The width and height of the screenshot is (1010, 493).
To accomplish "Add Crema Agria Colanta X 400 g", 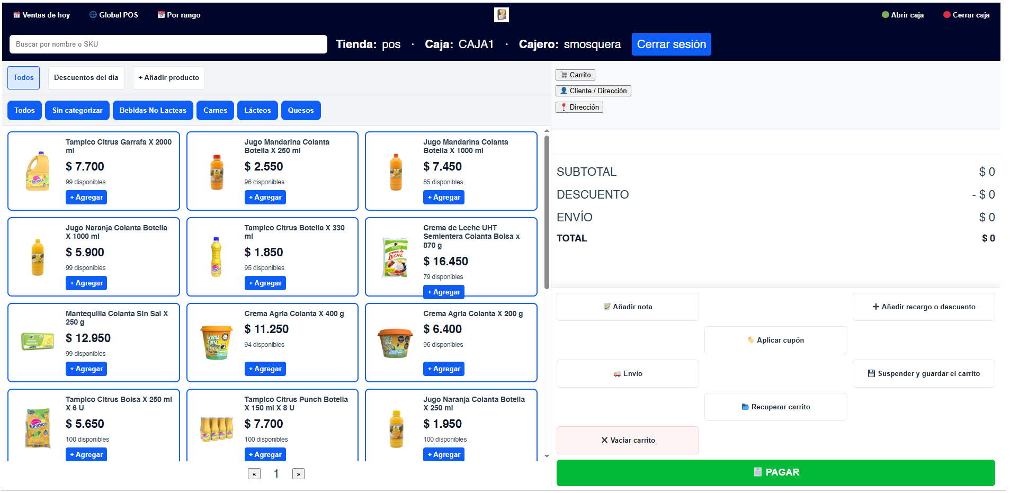I will (x=265, y=369).
